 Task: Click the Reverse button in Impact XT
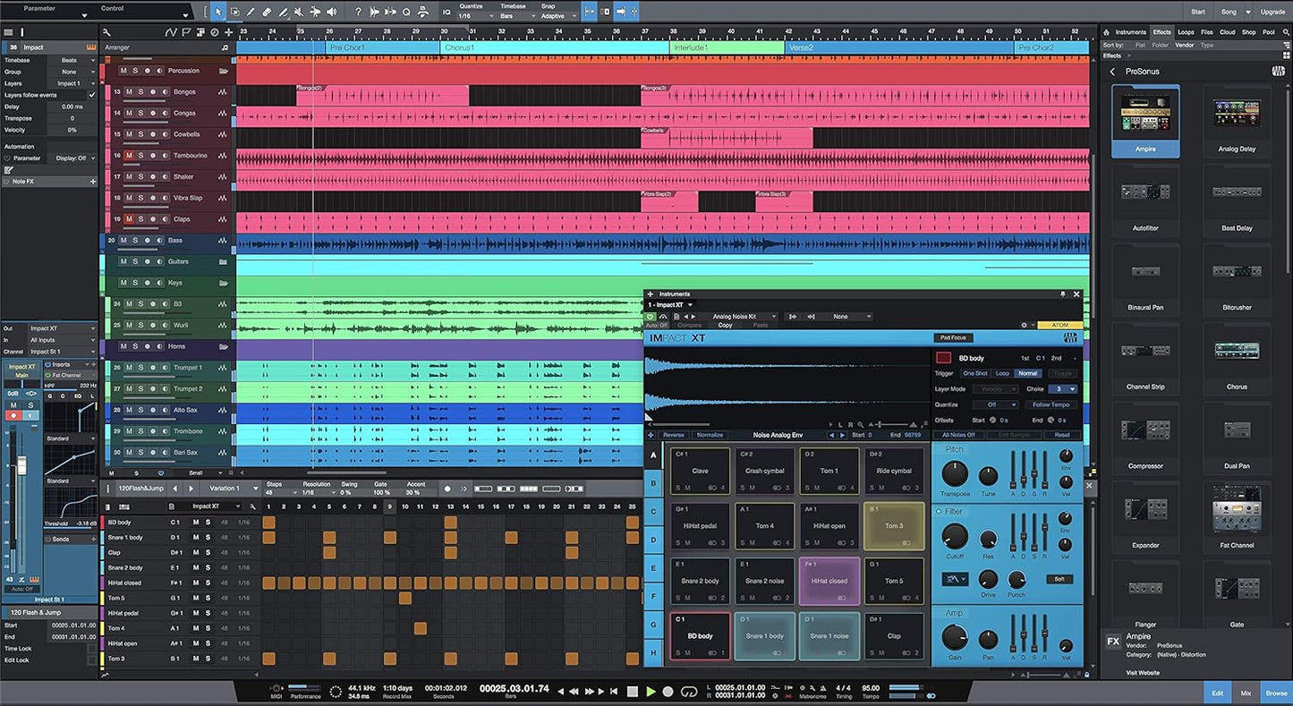(674, 434)
